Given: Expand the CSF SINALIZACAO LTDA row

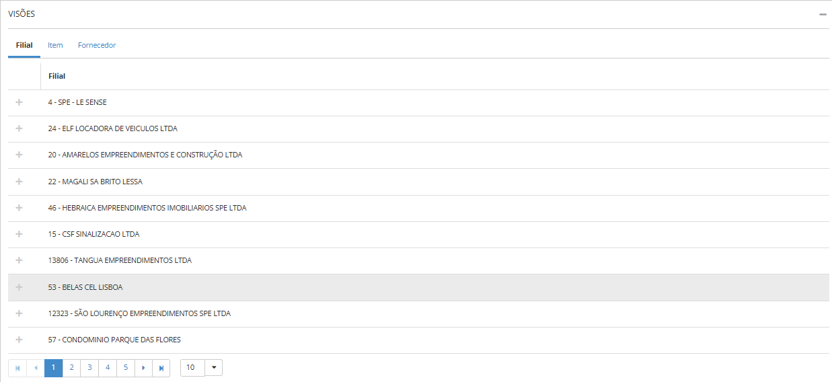Looking at the screenshot, I should (x=19, y=234).
